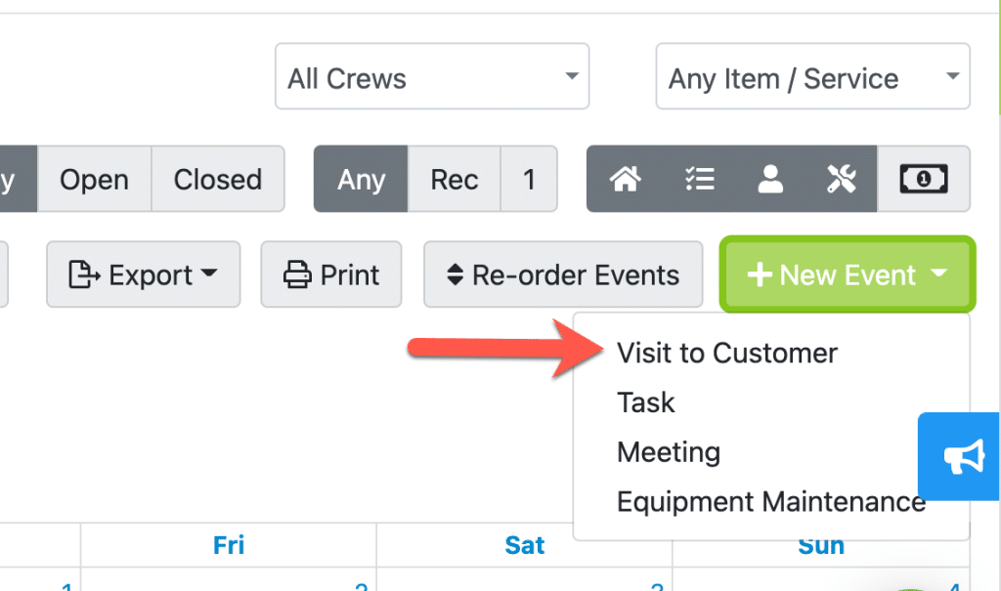Toggle the money bill icon filter
This screenshot has height=591, width=1001.
[923, 179]
